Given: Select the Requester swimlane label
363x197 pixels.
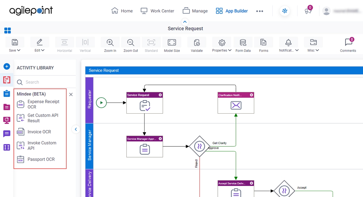Looking at the screenshot, I should 90,99.
